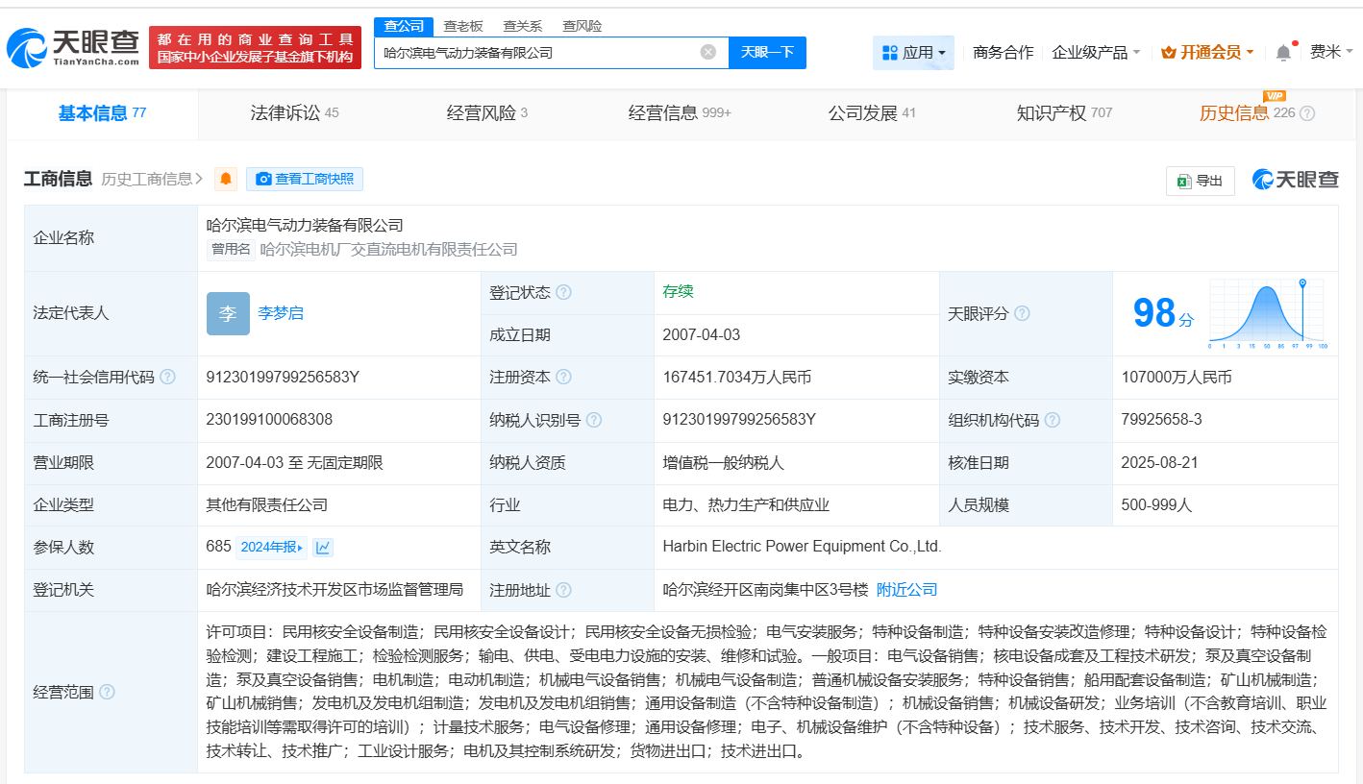This screenshot has width=1363, height=784.
Task: Click the chart icon next to 2024年报
Action: tap(322, 546)
